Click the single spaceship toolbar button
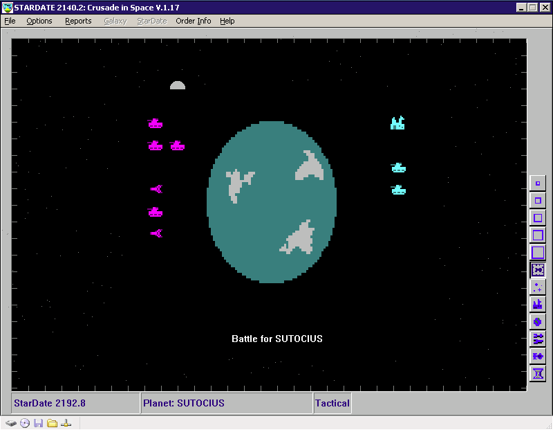 538,357
